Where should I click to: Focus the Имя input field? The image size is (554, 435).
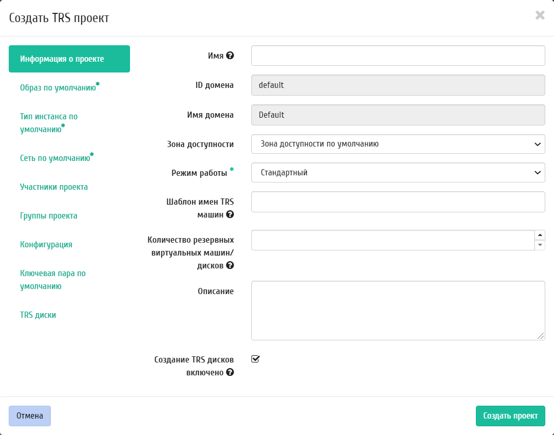click(x=398, y=56)
